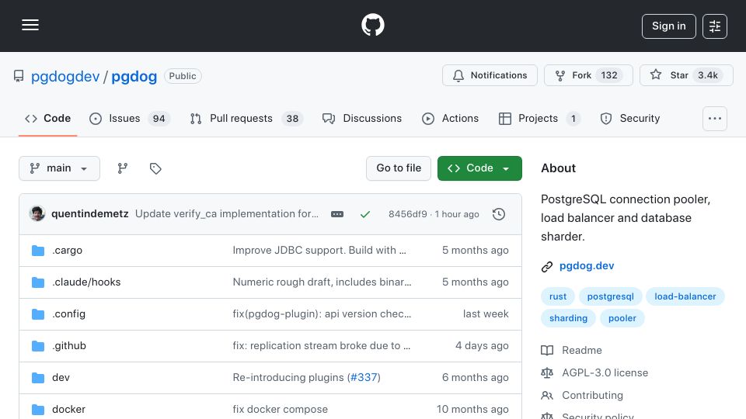This screenshot has width=746, height=419.
Task: Open the Projects tab
Action: pyautogui.click(x=539, y=118)
